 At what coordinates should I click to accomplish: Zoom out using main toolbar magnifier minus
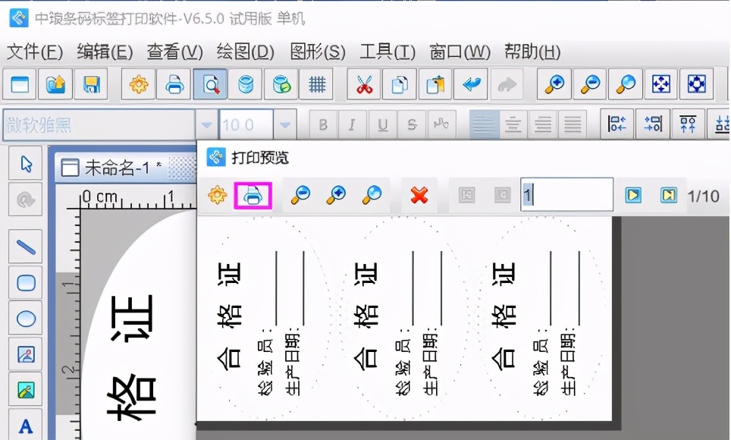coord(590,84)
